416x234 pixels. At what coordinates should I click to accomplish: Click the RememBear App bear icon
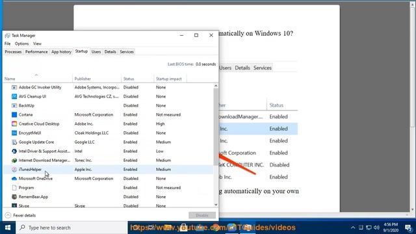[x=14, y=197]
